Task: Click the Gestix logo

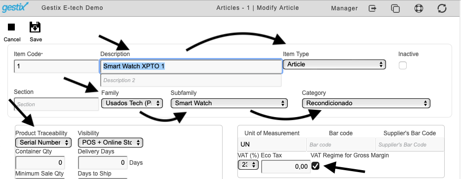Action: (15, 7)
